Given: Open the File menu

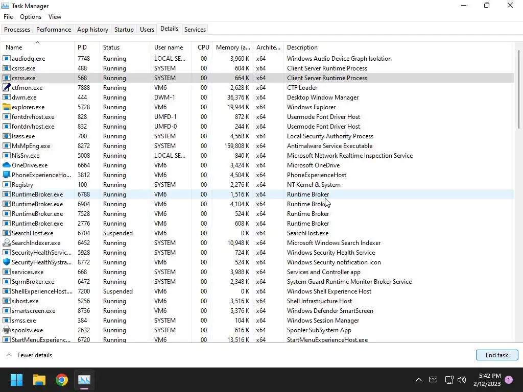Looking at the screenshot, I should (x=8, y=17).
